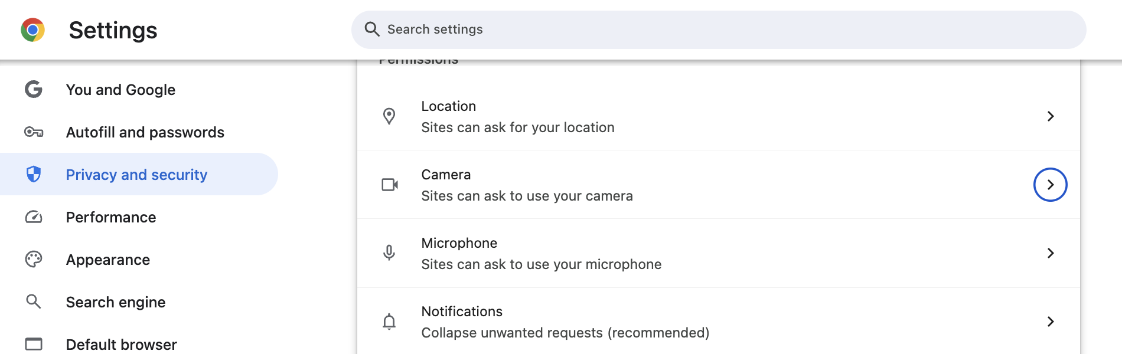Click the Performance speedometer icon
Image resolution: width=1122 pixels, height=354 pixels.
34,217
